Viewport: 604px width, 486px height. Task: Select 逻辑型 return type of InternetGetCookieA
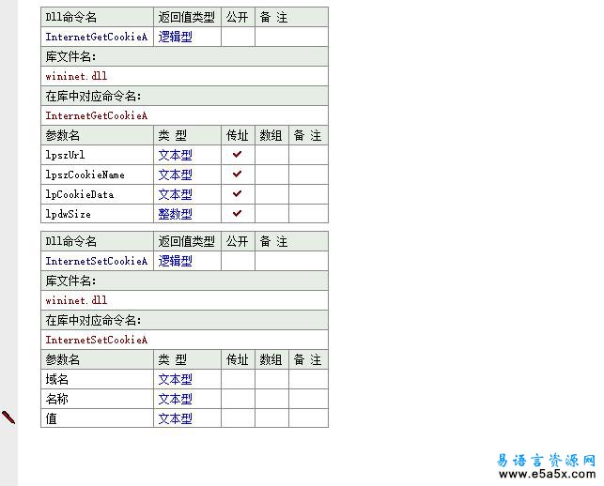[x=176, y=37]
